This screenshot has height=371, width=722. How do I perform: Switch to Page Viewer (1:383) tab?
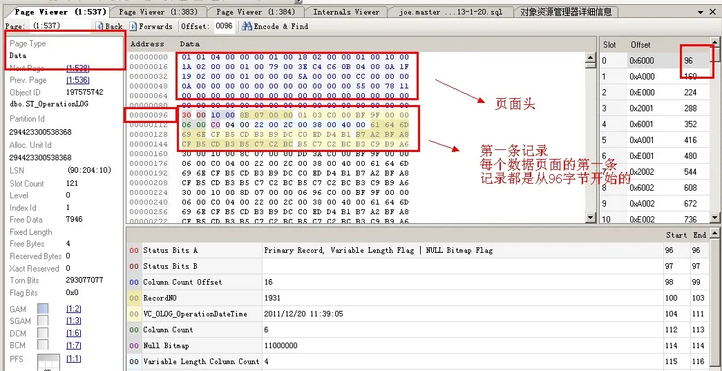158,12
